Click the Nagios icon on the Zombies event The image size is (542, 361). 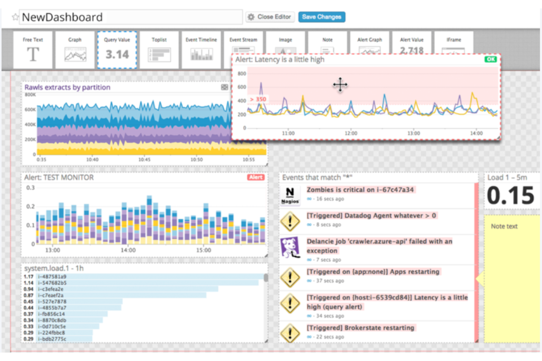[290, 195]
